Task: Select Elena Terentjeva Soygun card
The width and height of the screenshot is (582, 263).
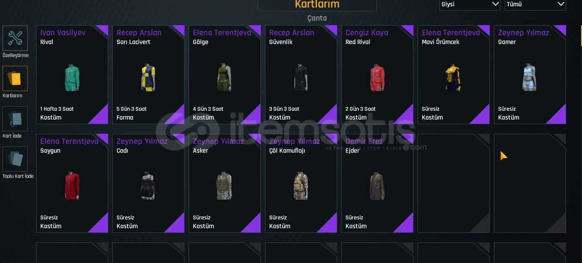Action: [x=72, y=183]
